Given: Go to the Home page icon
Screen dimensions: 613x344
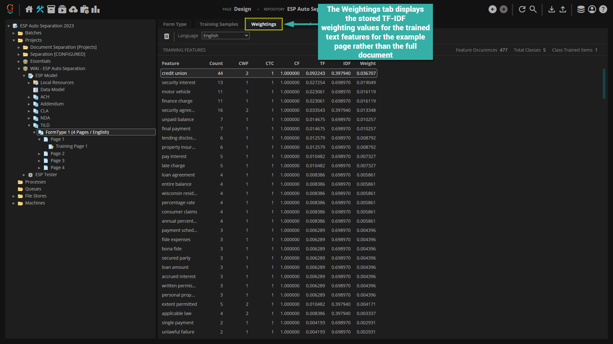Looking at the screenshot, I should click(x=29, y=9).
